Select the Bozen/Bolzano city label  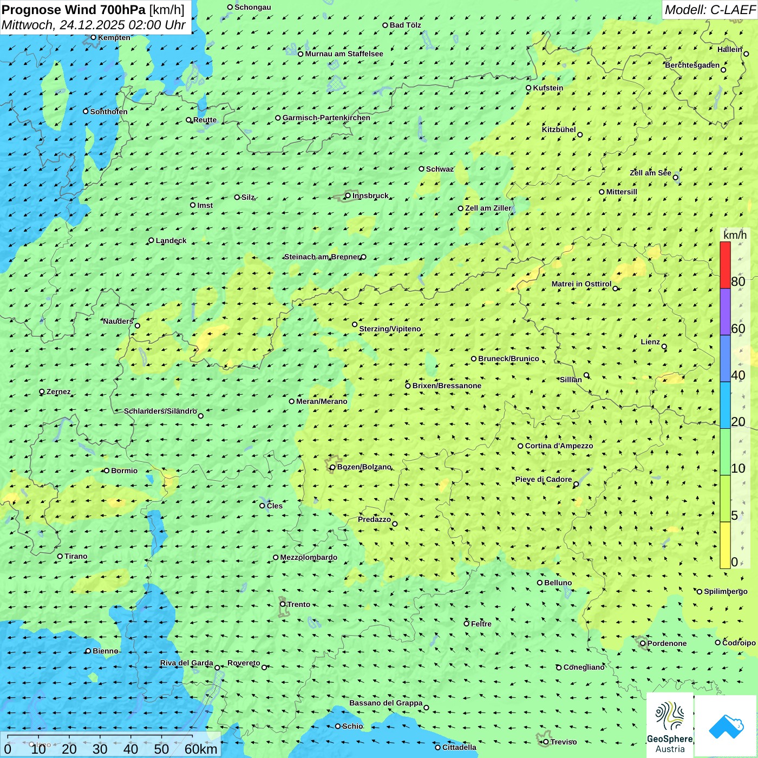364,467
